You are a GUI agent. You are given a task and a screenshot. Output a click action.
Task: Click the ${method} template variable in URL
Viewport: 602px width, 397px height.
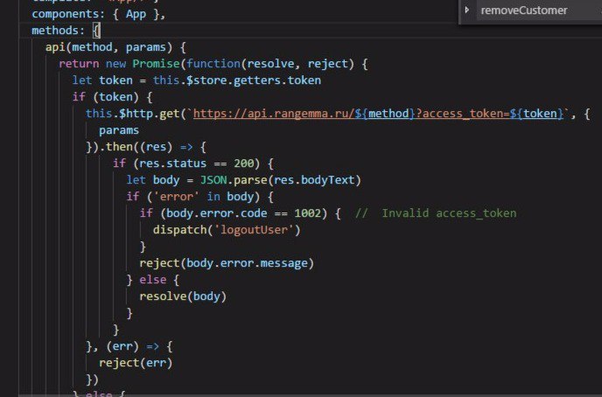pos(385,114)
